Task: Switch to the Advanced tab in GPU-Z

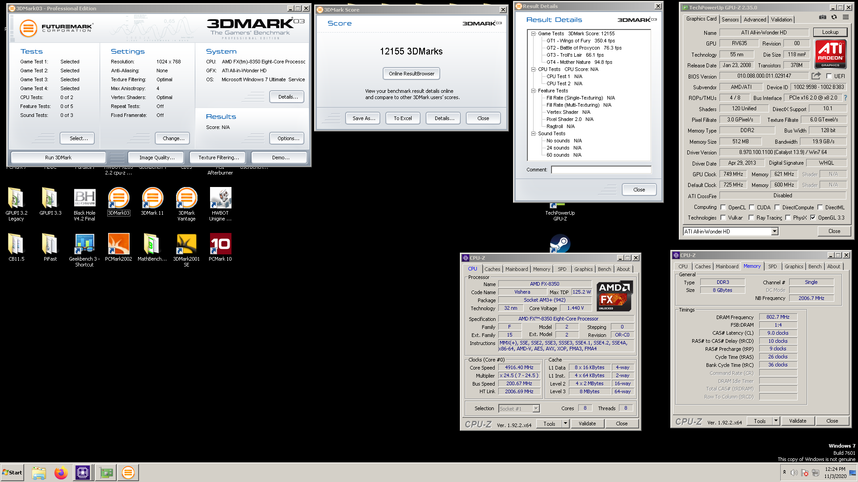Action: click(755, 19)
